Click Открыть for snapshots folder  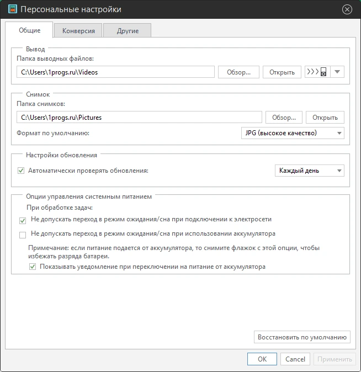pyautogui.click(x=325, y=118)
